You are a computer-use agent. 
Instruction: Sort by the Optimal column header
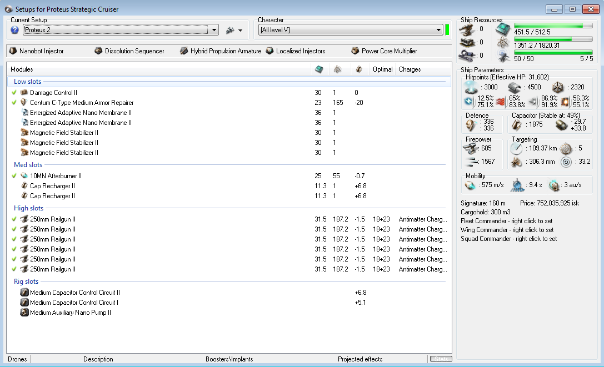[382, 69]
